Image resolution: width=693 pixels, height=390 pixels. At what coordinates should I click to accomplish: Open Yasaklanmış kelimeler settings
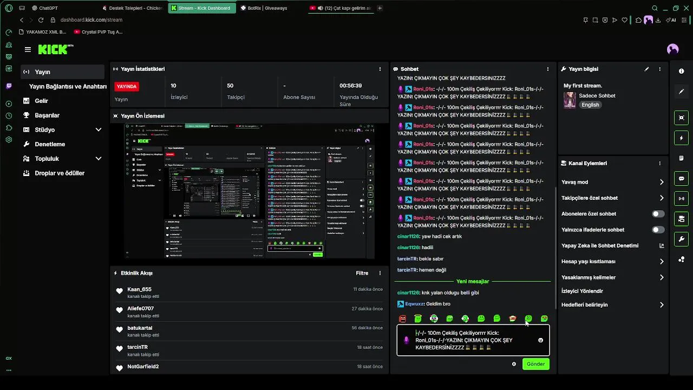pos(612,277)
